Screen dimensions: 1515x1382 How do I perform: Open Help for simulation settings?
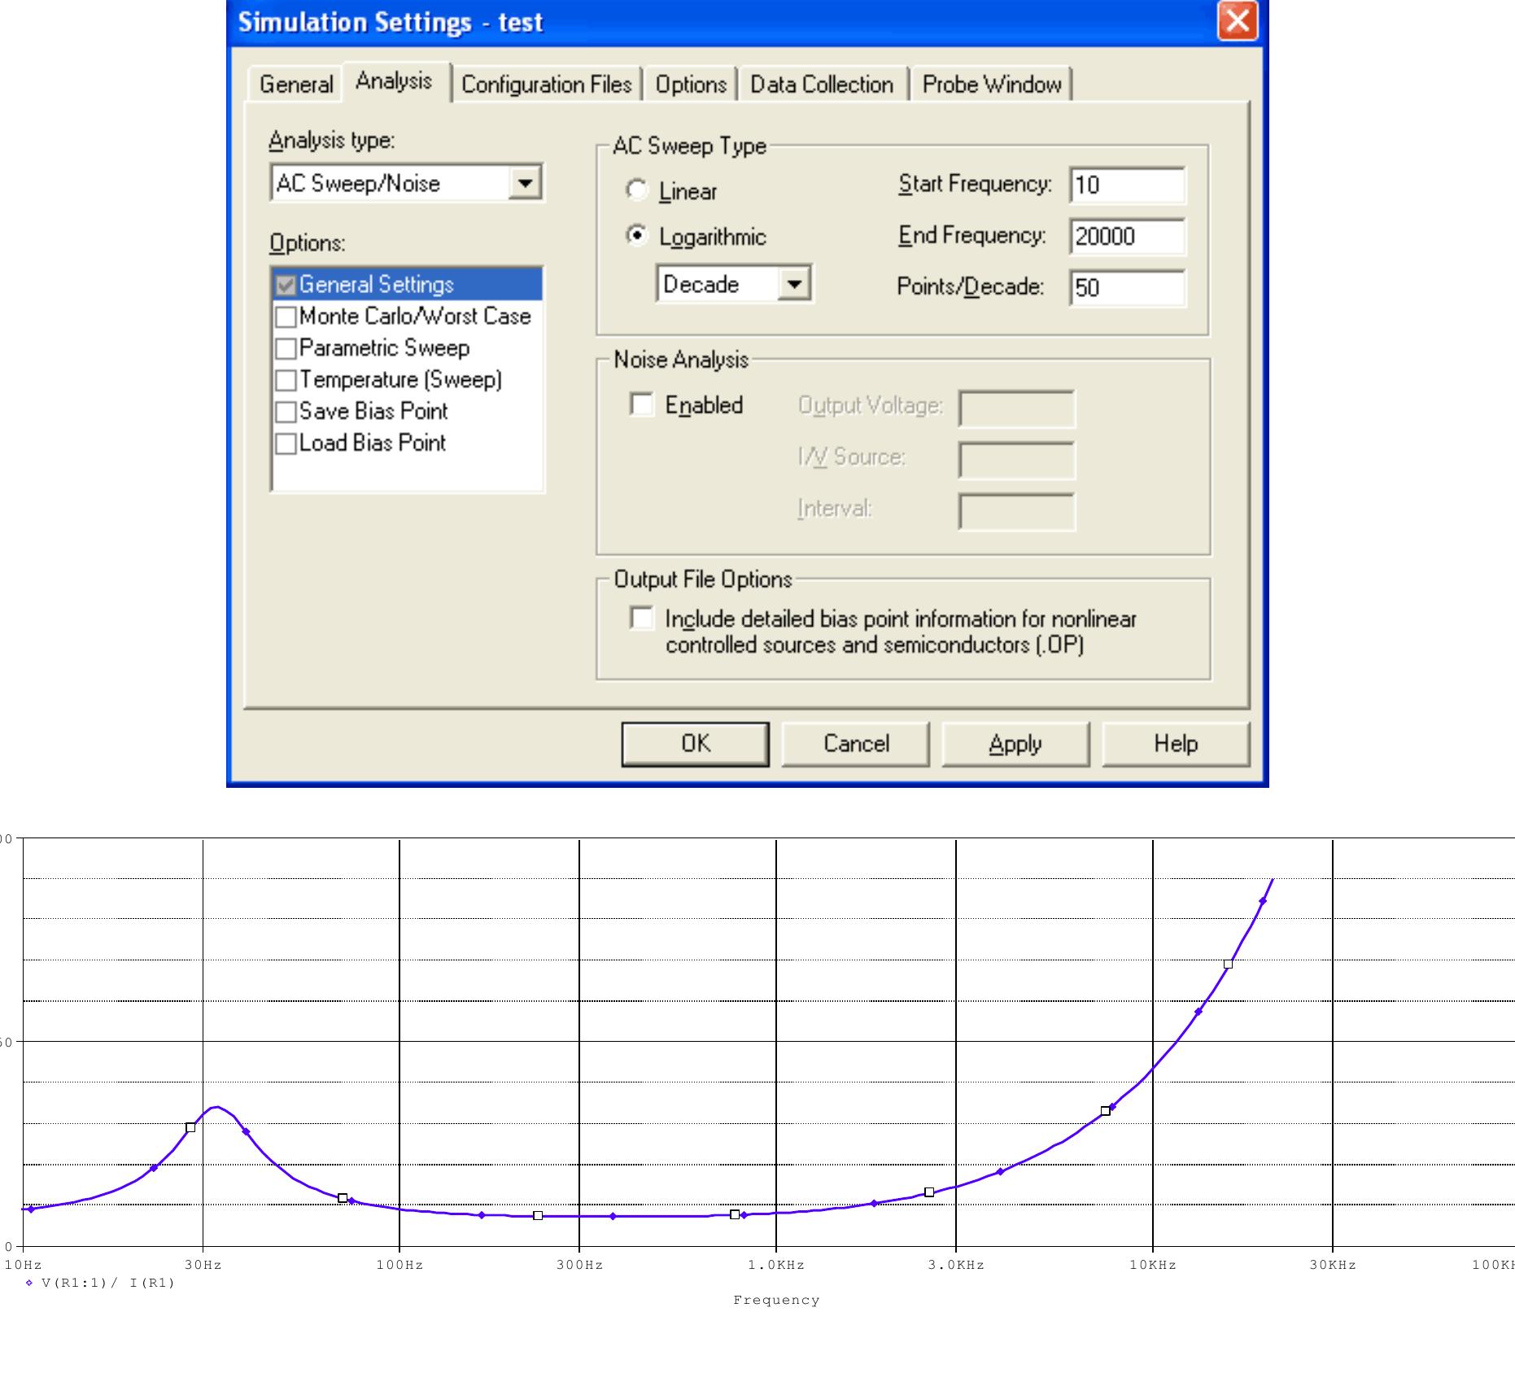(x=1176, y=744)
